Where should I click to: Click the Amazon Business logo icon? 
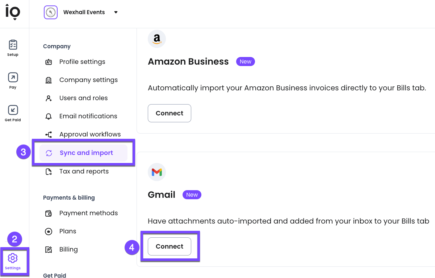tap(157, 39)
